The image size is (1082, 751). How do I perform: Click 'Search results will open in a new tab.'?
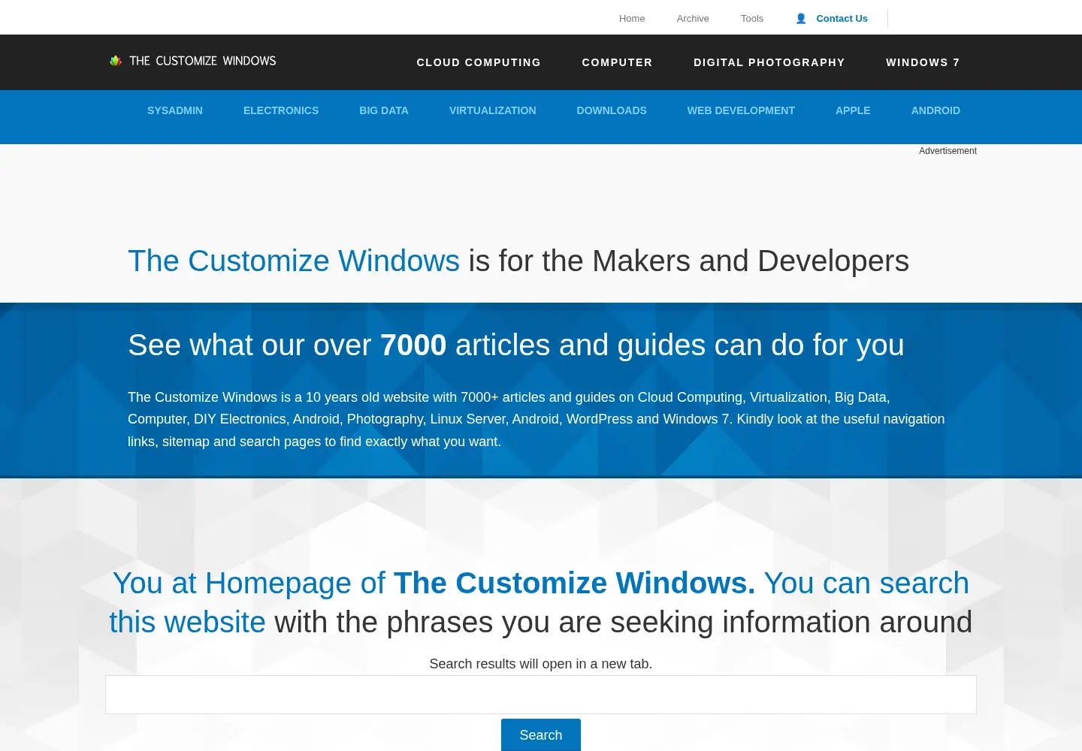[x=541, y=664]
